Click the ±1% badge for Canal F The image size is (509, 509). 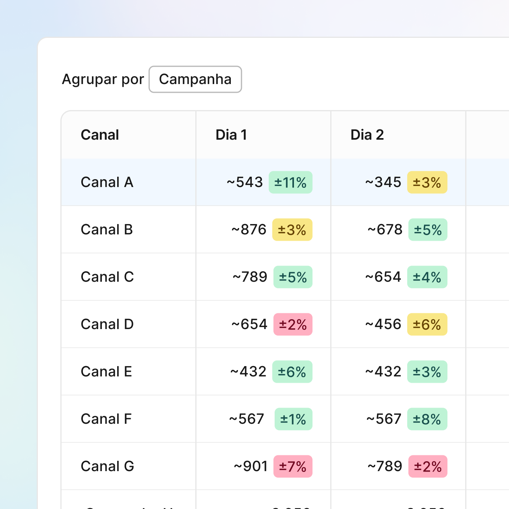(293, 419)
